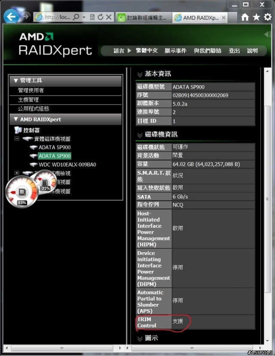Close the AMD RAIDXp tab
The height and width of the screenshot is (356, 275).
(x=223, y=18)
